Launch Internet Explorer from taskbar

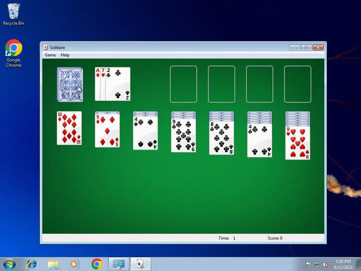coord(31,264)
